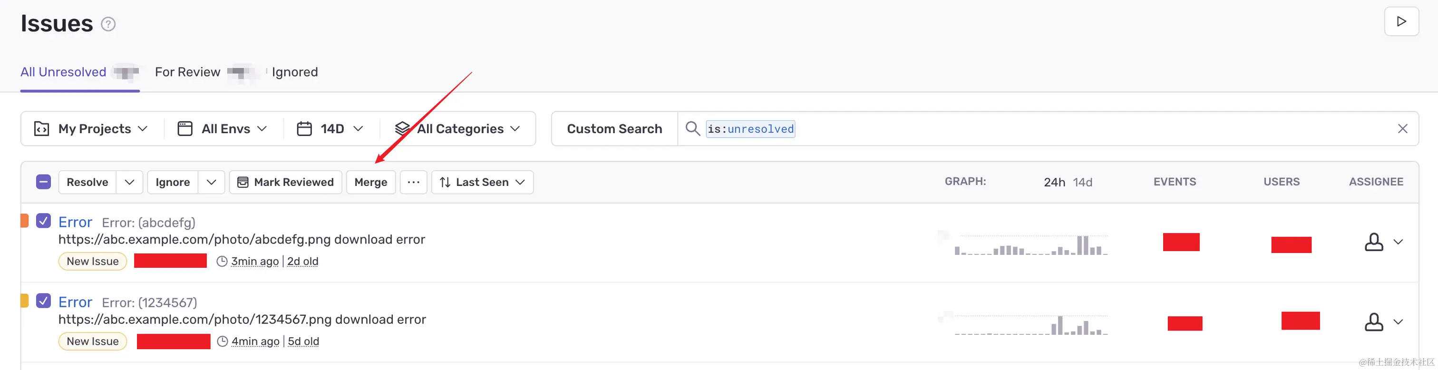The image size is (1438, 370).
Task: Open the more actions ellipsis menu
Action: [413, 183]
